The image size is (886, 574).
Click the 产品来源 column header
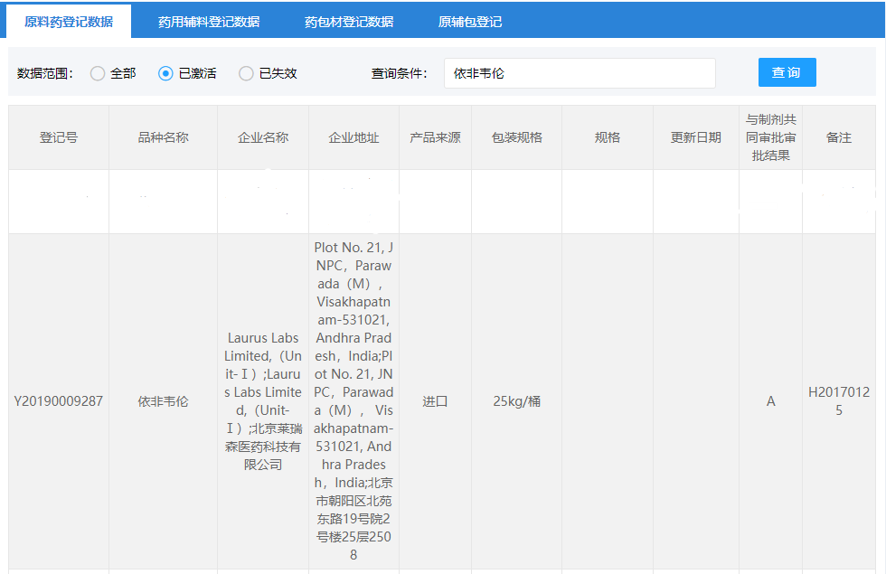pos(435,137)
